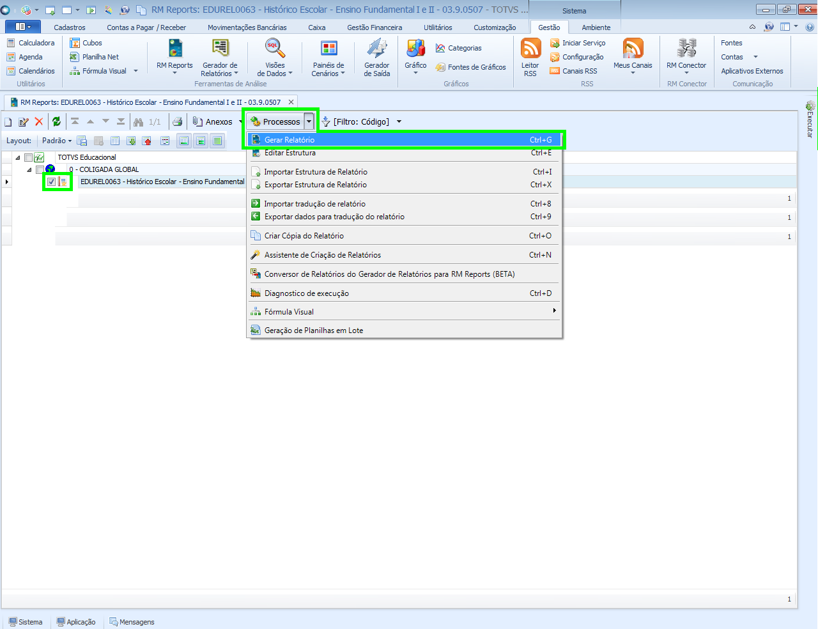Open Meus Canais
Screen dimensions: 818x629
pyautogui.click(x=633, y=56)
